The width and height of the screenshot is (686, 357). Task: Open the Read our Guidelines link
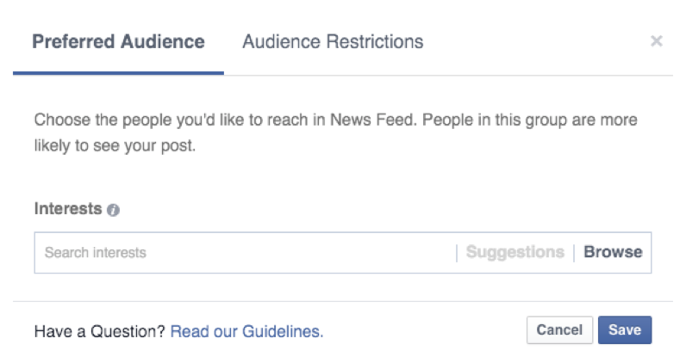point(246,330)
